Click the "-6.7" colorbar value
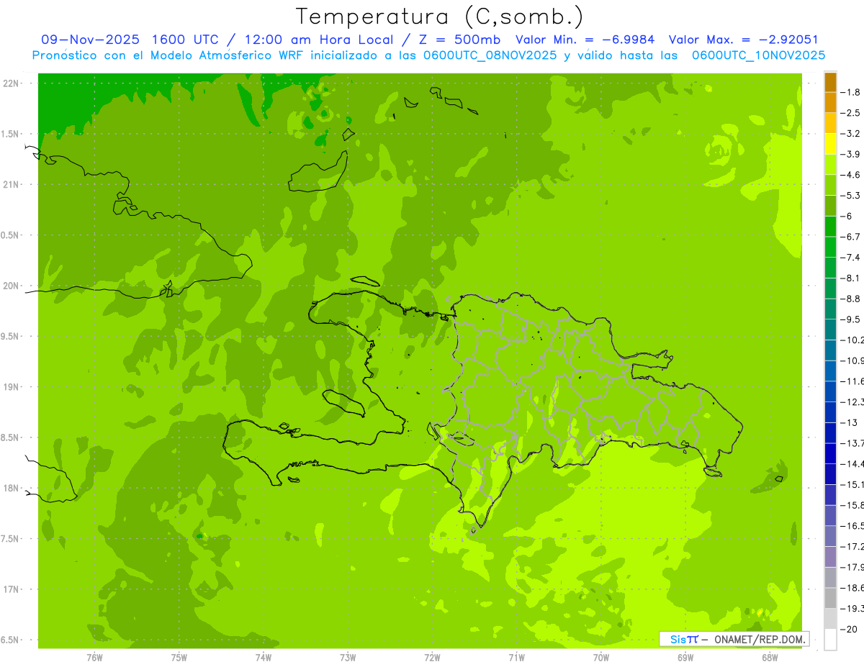This screenshot has height=667, width=864. click(852, 237)
